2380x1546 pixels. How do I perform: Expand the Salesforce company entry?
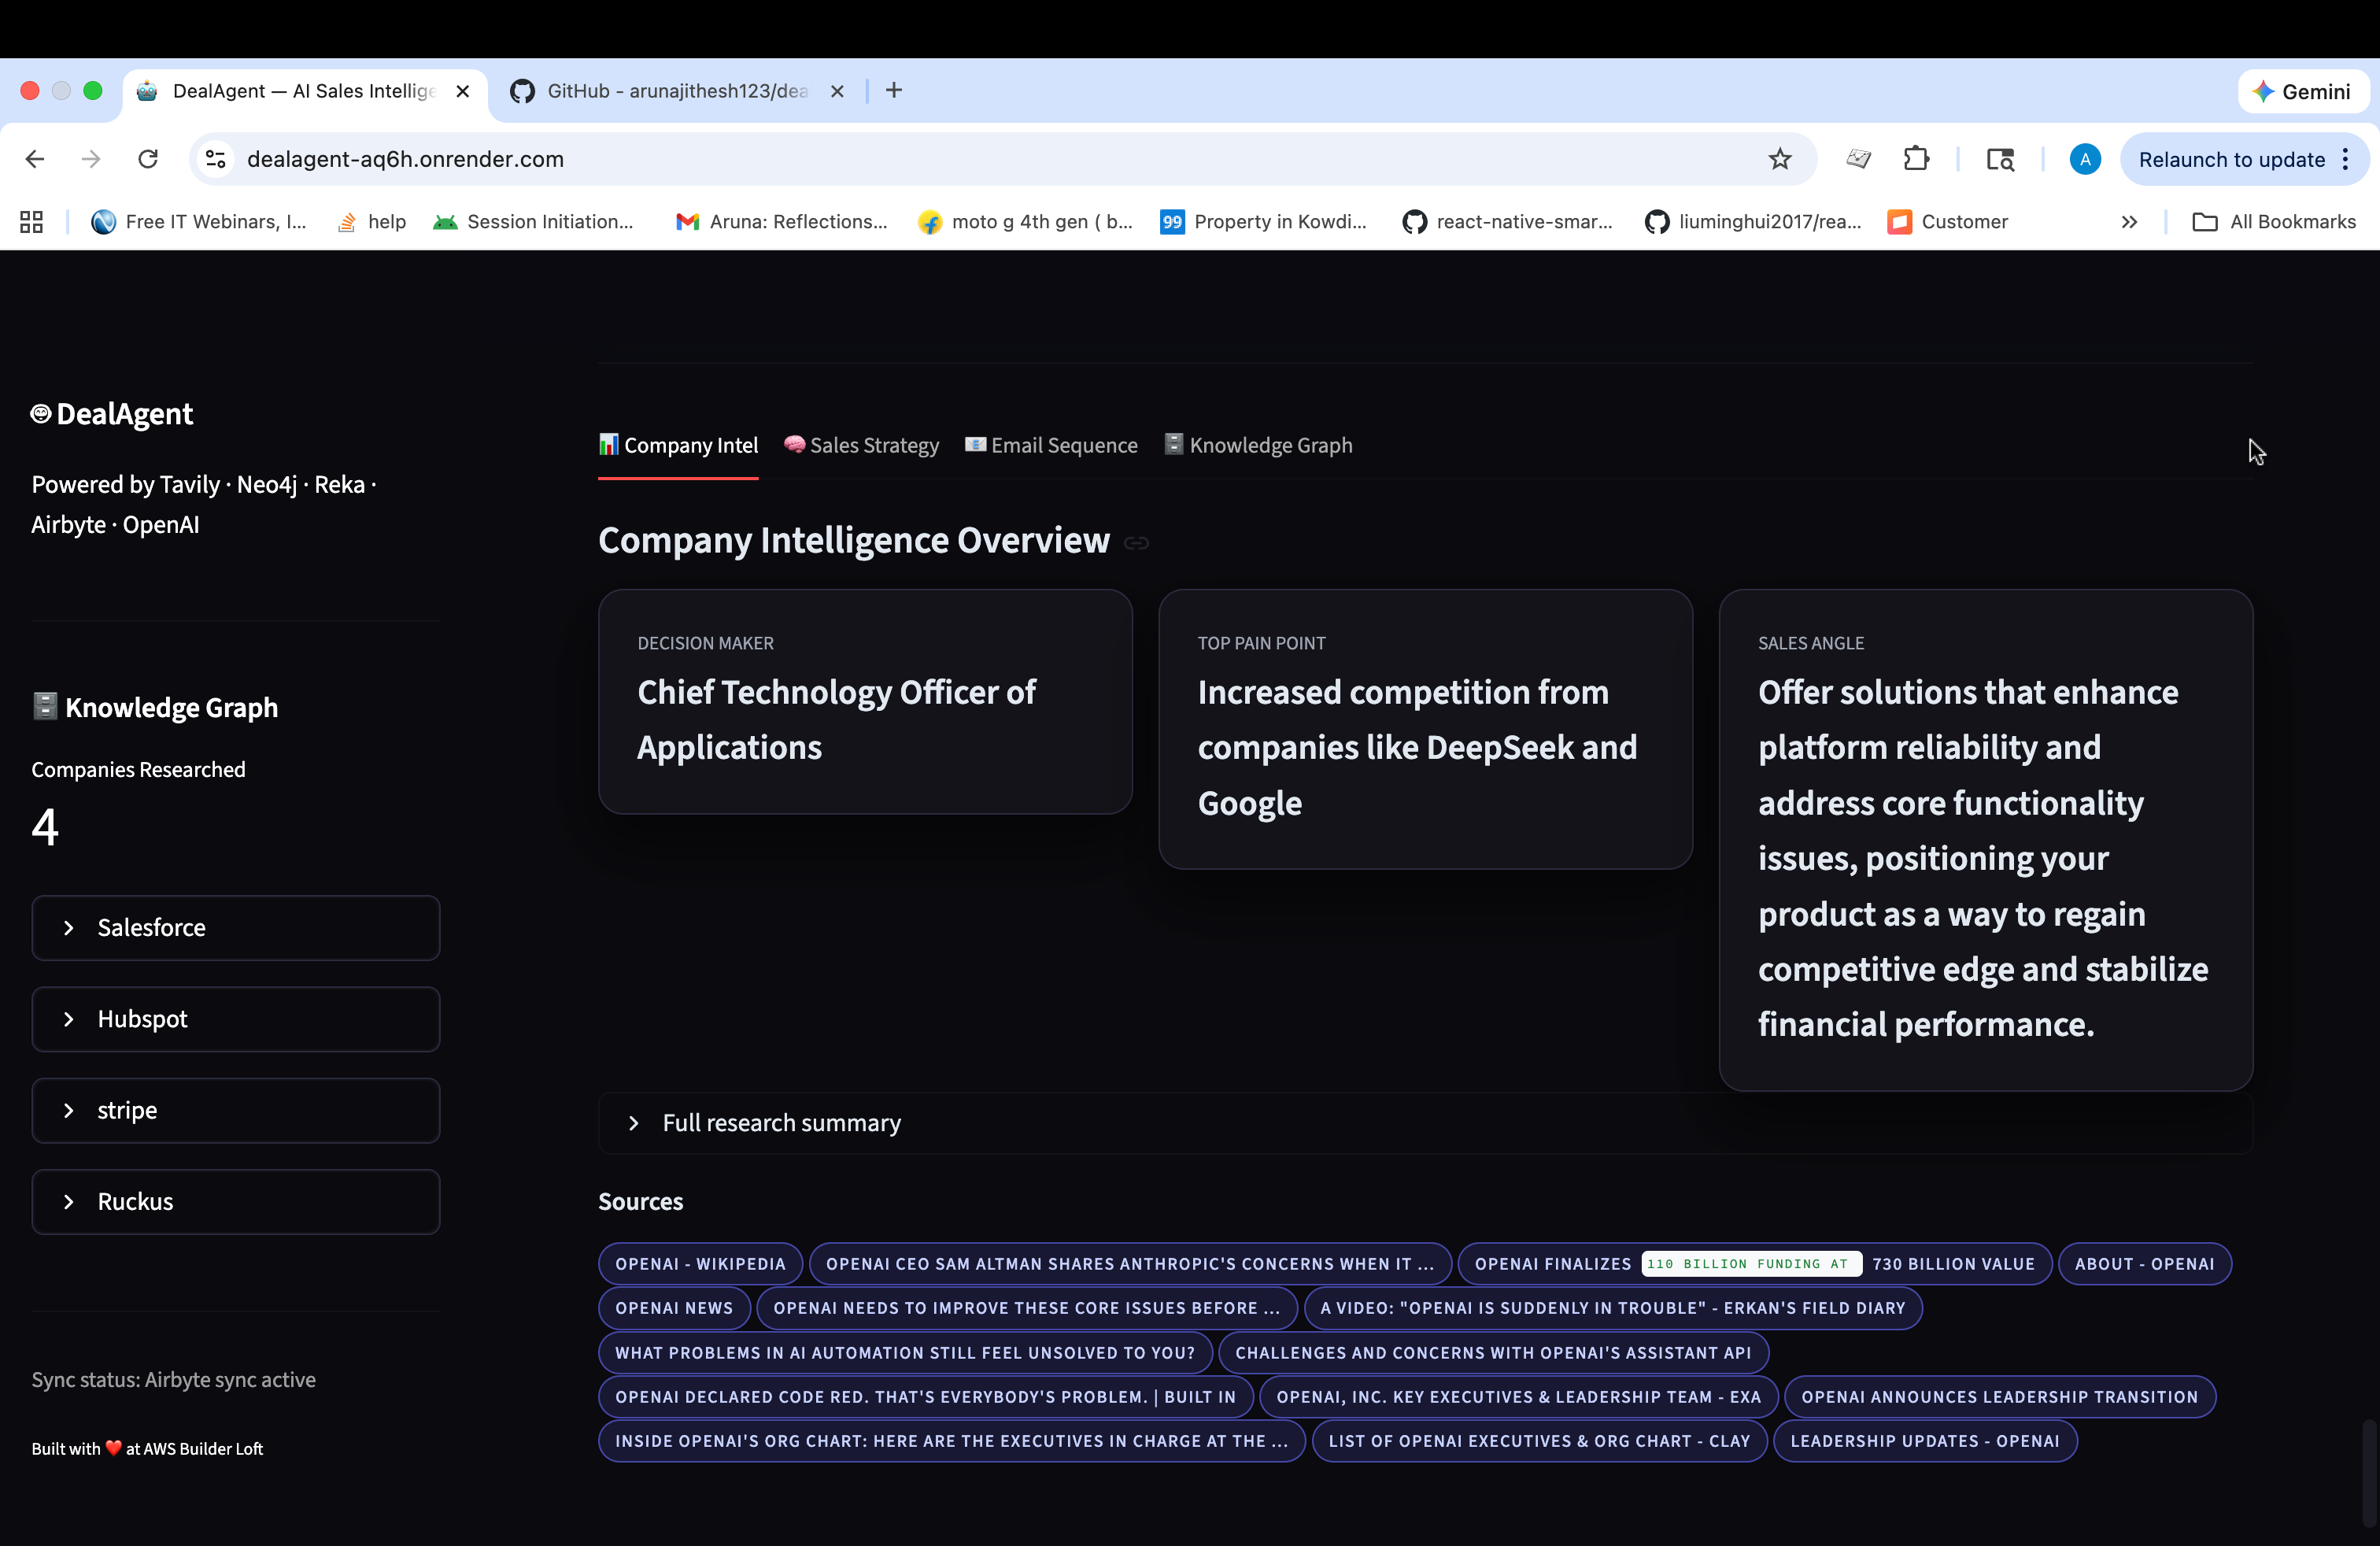click(x=235, y=927)
